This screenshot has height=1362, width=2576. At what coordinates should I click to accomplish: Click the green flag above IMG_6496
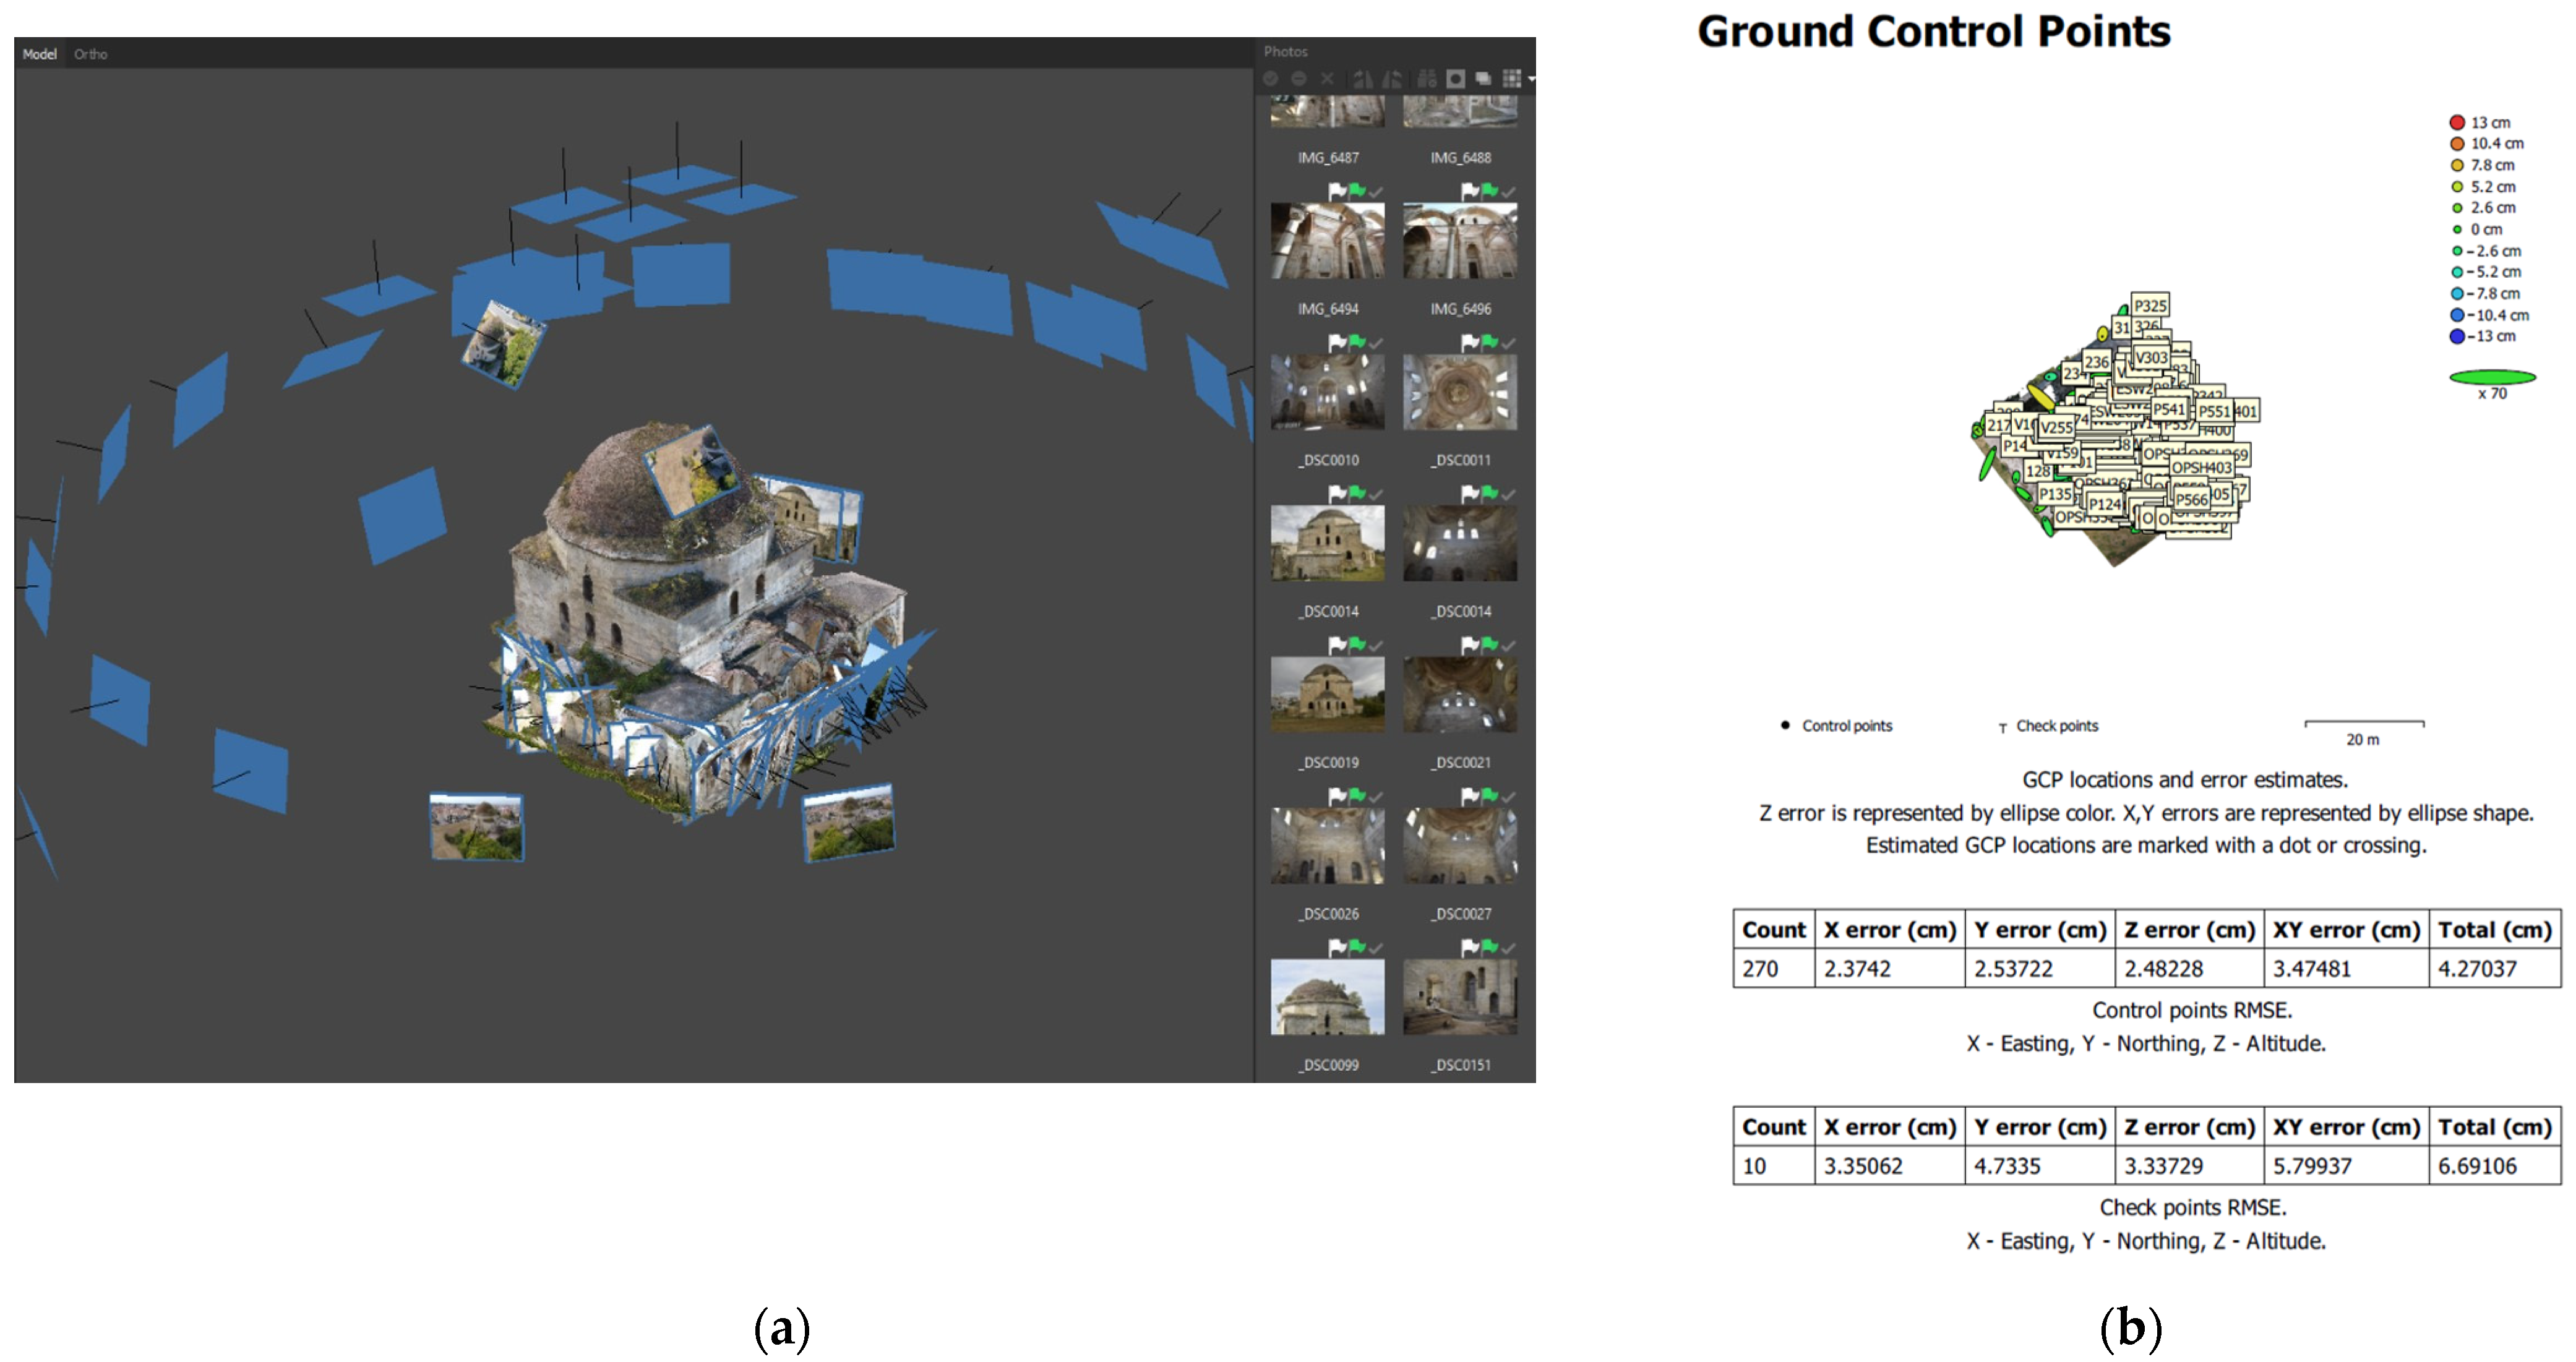tap(1489, 190)
